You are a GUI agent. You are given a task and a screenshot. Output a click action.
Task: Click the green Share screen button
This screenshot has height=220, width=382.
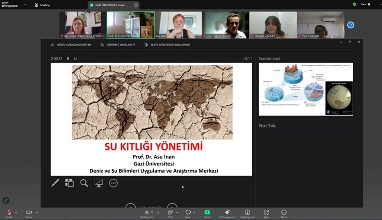pyautogui.click(x=207, y=214)
